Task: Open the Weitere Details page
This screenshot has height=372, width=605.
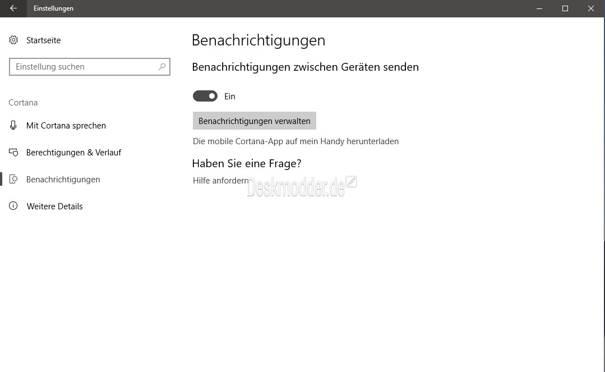Action: coord(54,206)
